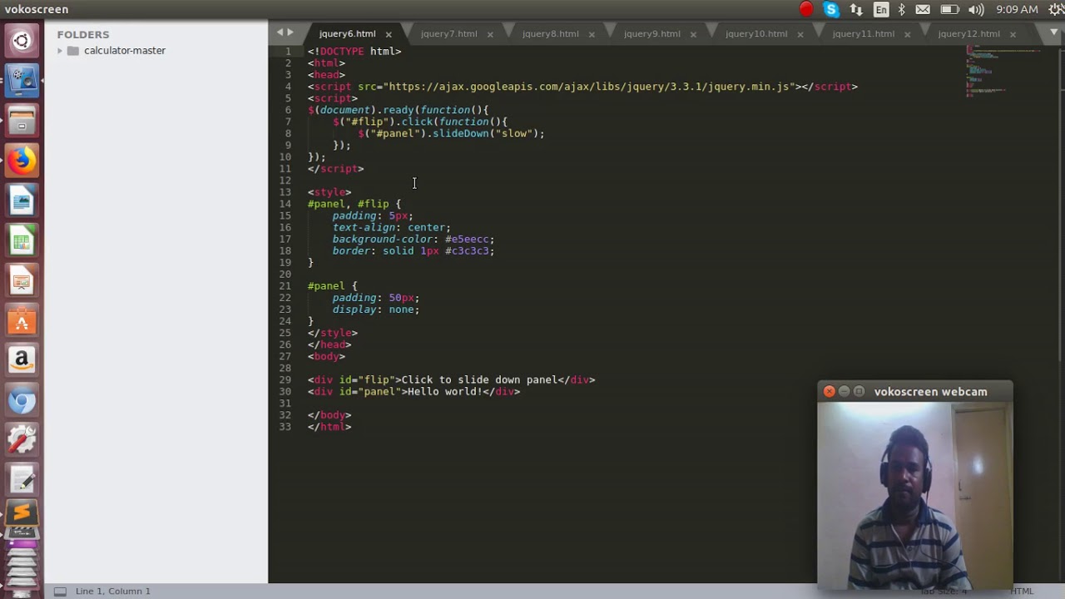Open the mail messaging indicator
1065x599 pixels.
(x=923, y=9)
